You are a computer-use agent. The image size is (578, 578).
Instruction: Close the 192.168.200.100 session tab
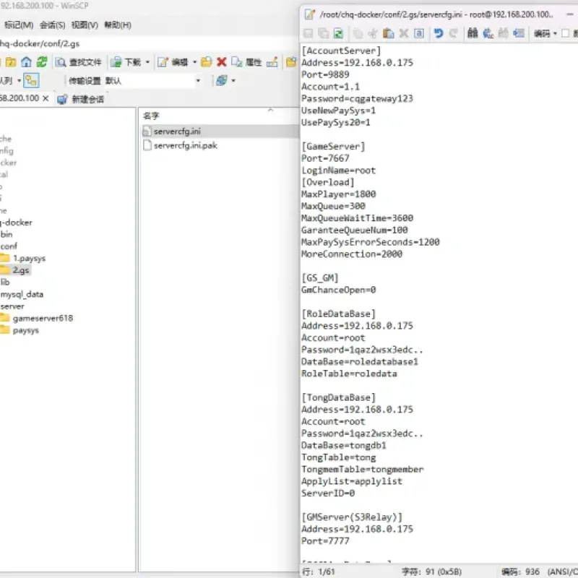[46, 98]
